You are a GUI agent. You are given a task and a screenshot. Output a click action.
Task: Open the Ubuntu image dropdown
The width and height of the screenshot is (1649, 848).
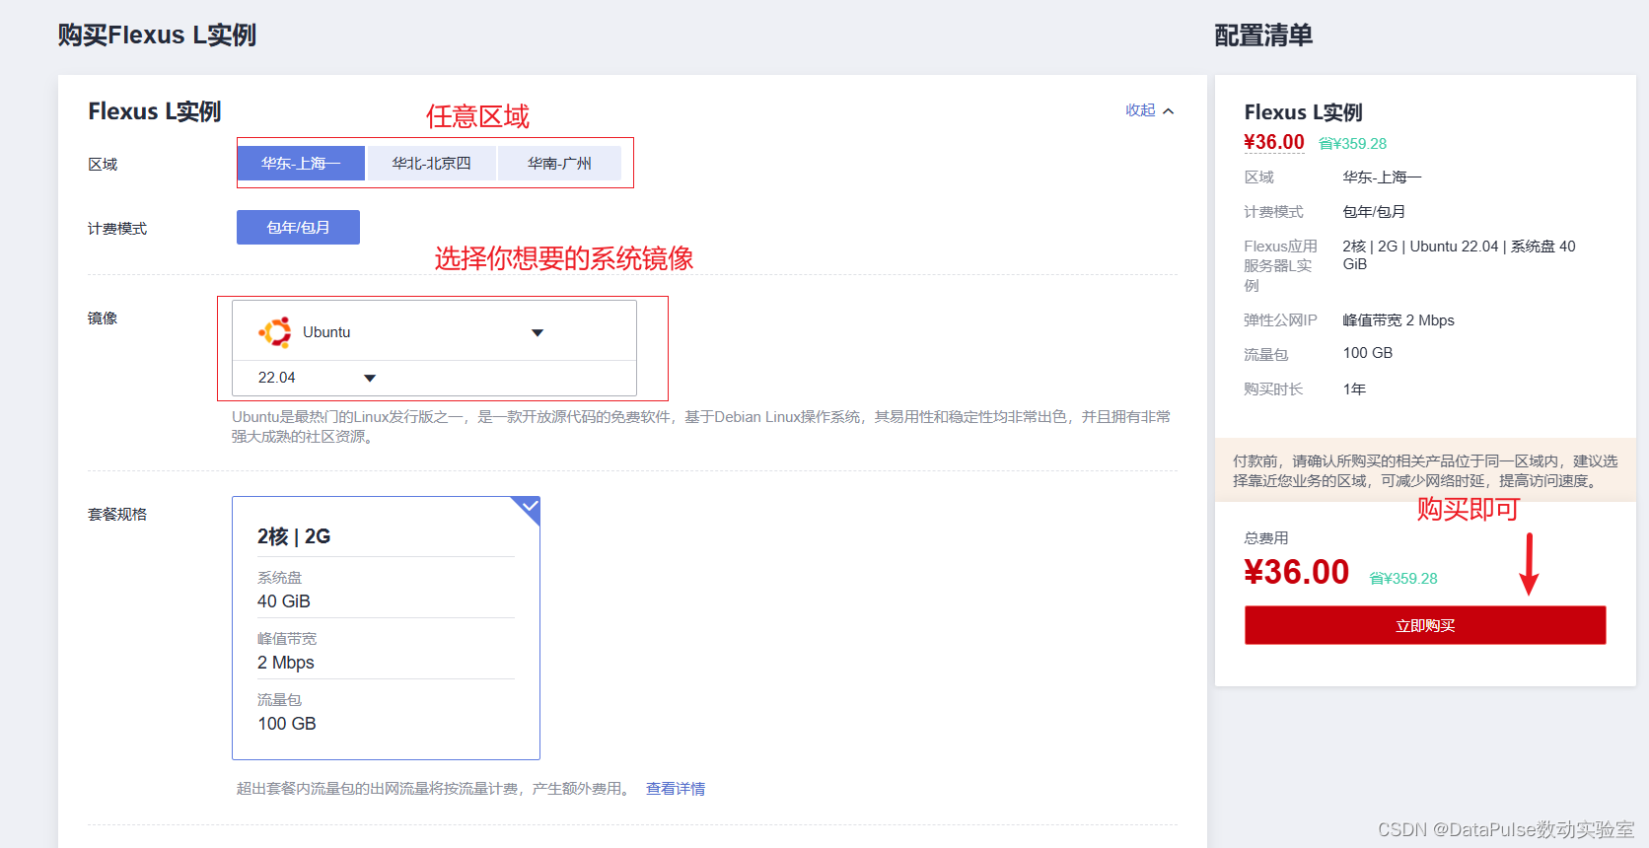tap(434, 332)
